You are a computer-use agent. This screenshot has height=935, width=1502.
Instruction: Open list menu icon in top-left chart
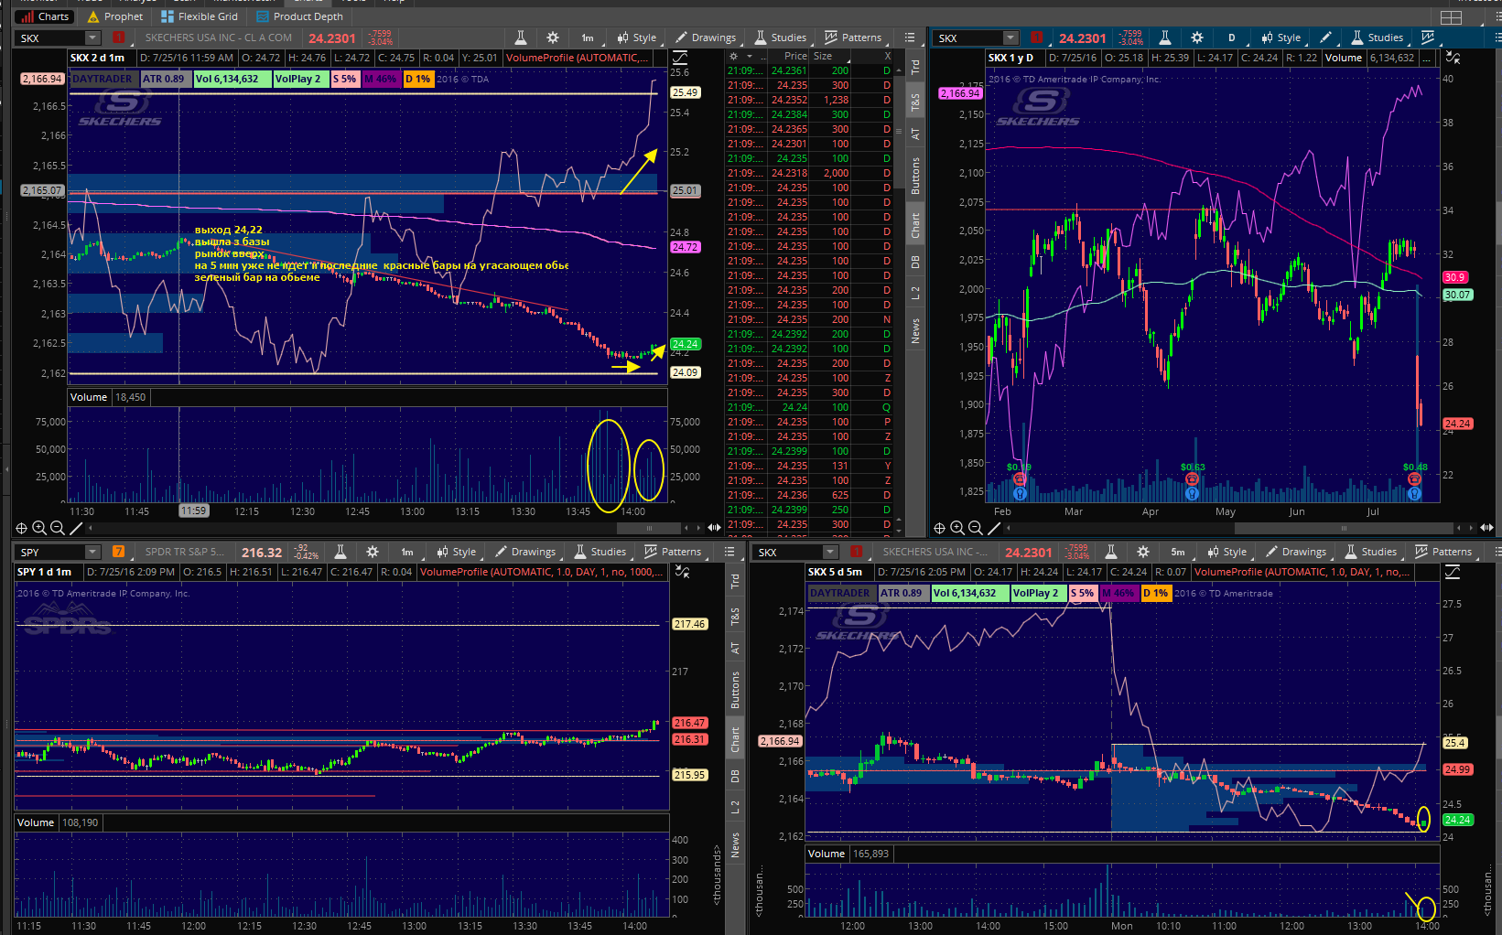(x=910, y=38)
